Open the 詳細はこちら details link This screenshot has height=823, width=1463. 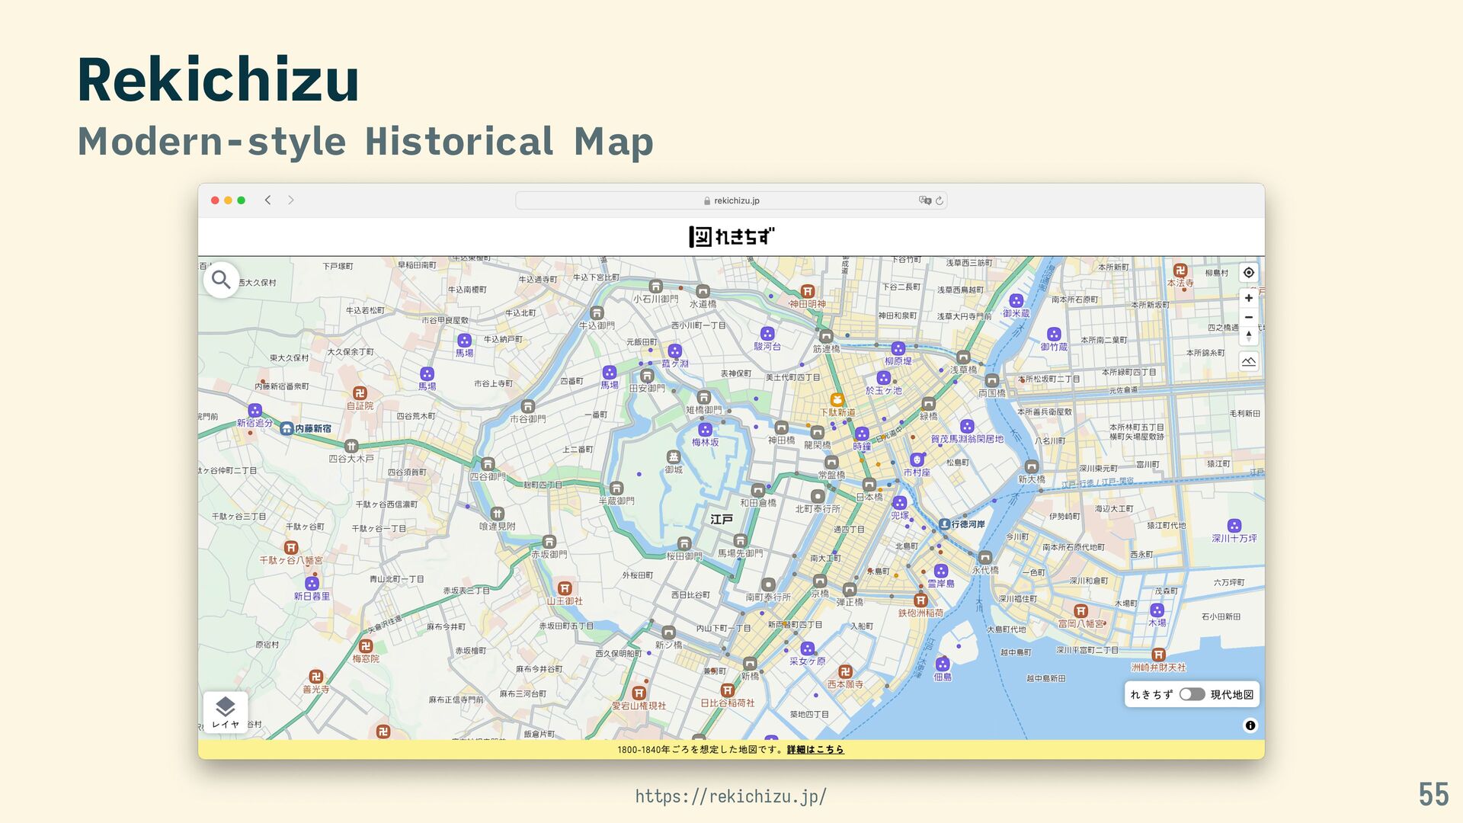[815, 750]
